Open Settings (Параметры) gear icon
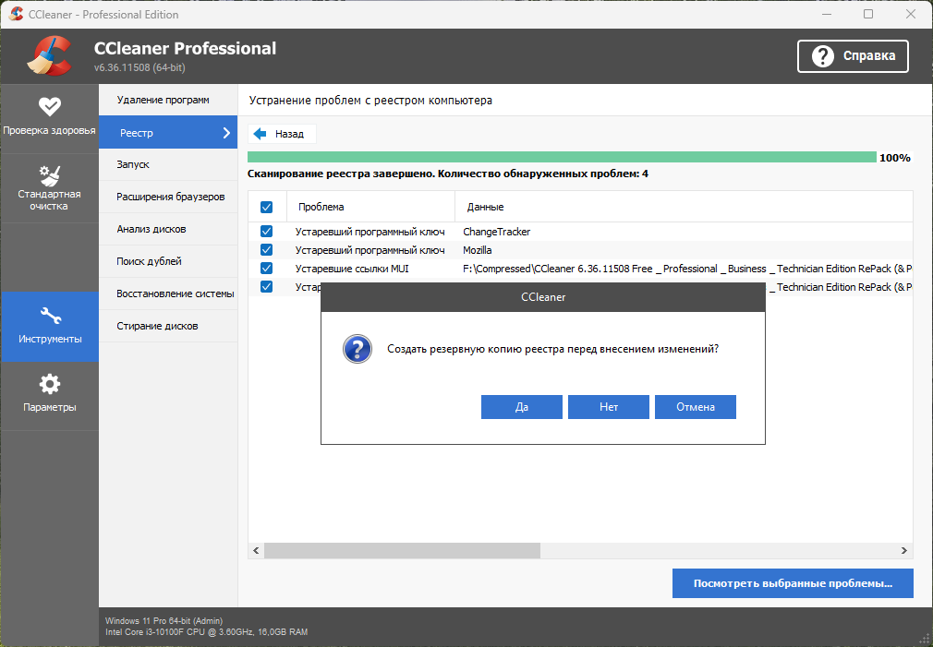The image size is (933, 647). pyautogui.click(x=49, y=384)
